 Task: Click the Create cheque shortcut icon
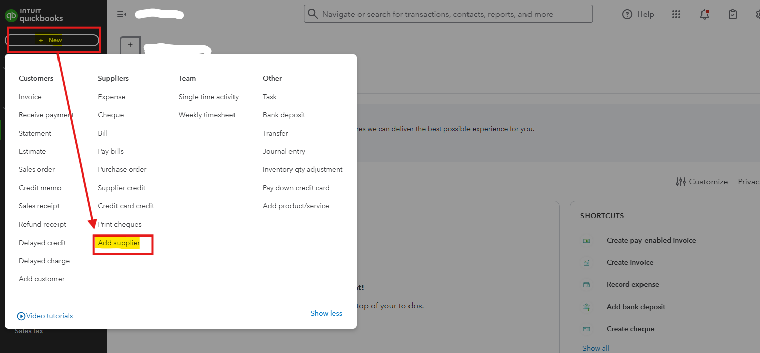coord(587,329)
